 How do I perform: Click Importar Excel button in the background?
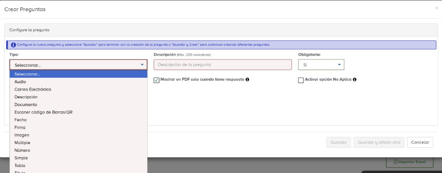click(x=410, y=162)
